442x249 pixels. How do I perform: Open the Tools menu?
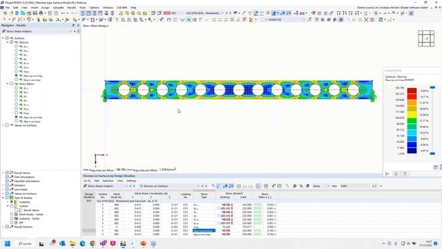pos(83,8)
